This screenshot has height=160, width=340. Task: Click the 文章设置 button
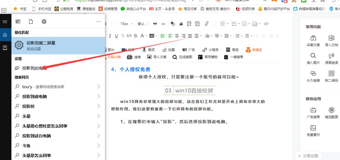tap(308, 156)
